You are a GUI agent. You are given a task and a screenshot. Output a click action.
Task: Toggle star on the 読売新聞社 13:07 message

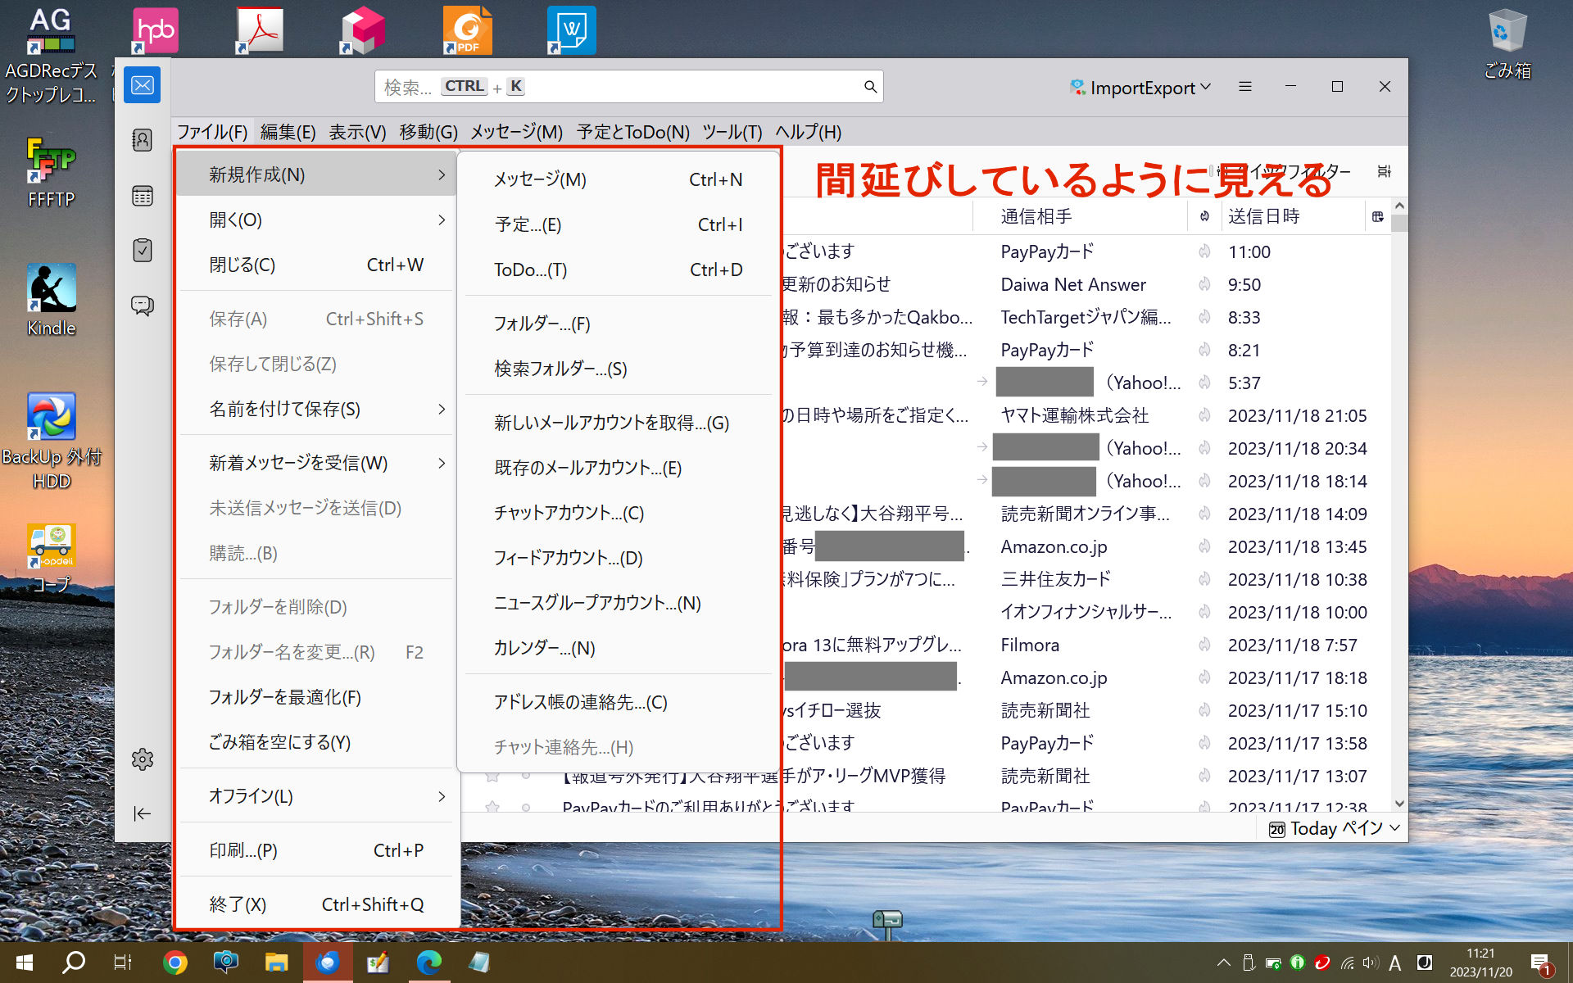coord(492,776)
